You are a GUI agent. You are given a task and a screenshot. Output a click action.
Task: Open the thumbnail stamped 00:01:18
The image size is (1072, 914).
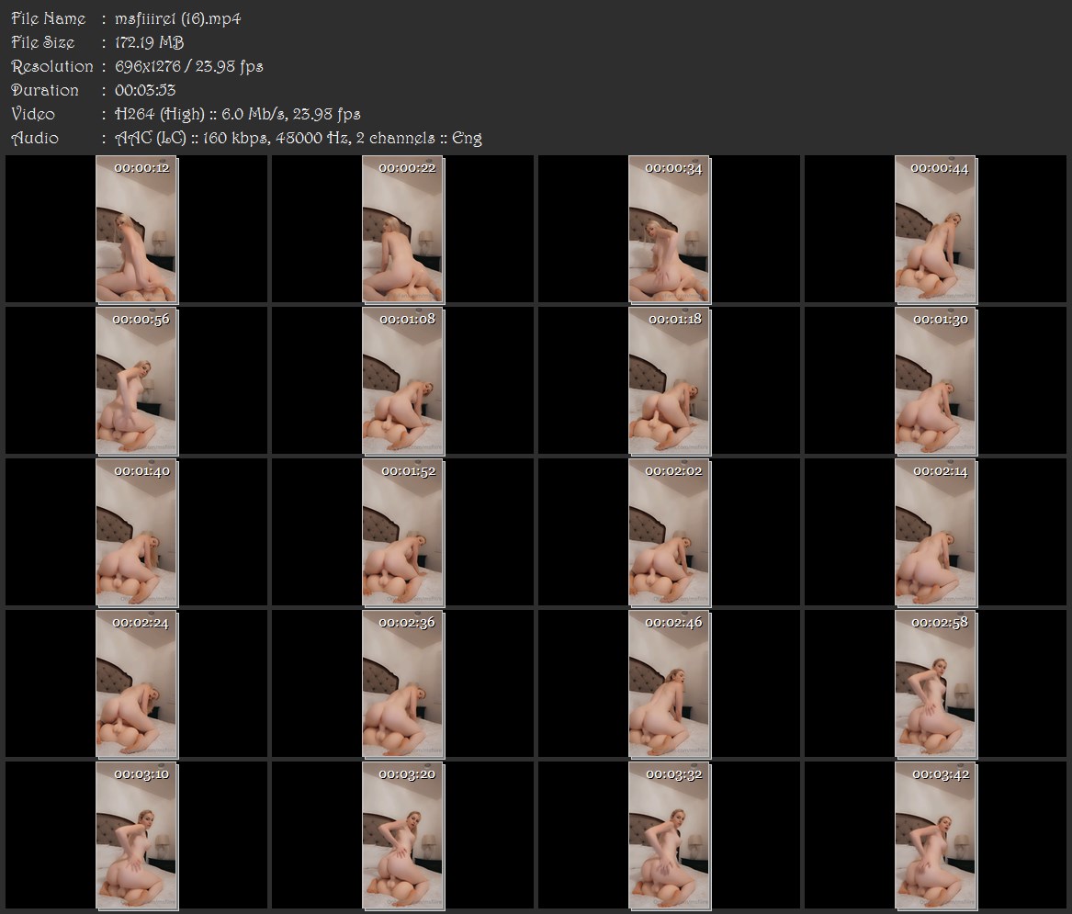click(x=670, y=381)
